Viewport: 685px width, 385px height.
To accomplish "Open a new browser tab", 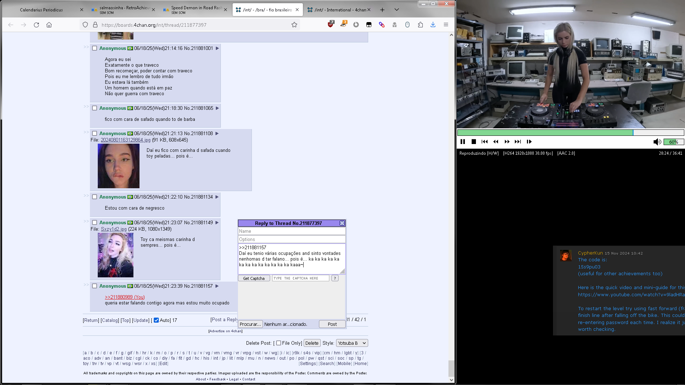I will 382,10.
